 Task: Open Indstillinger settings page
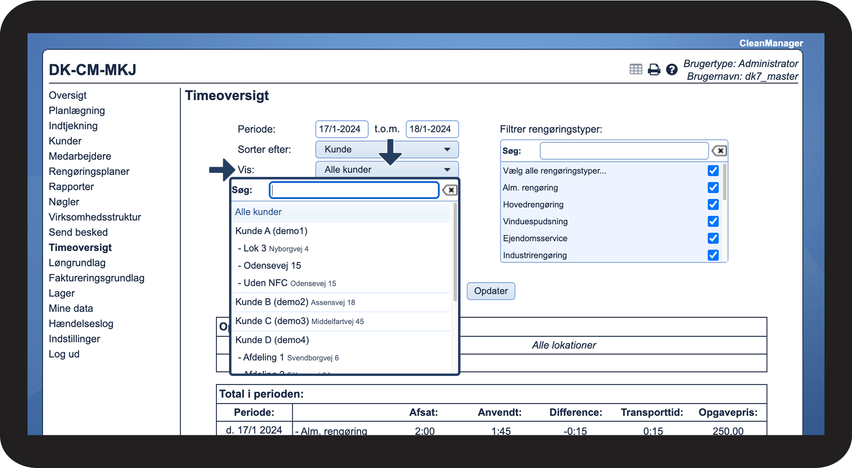pos(74,339)
